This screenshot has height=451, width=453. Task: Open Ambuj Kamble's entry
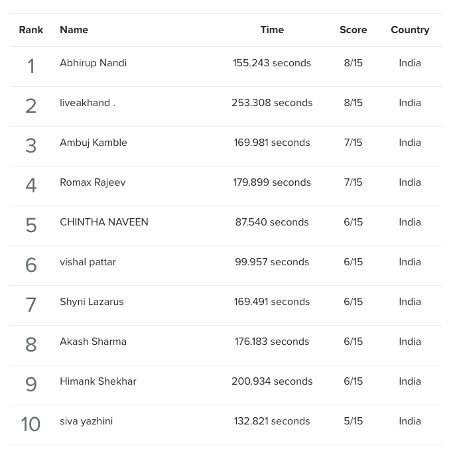(94, 143)
